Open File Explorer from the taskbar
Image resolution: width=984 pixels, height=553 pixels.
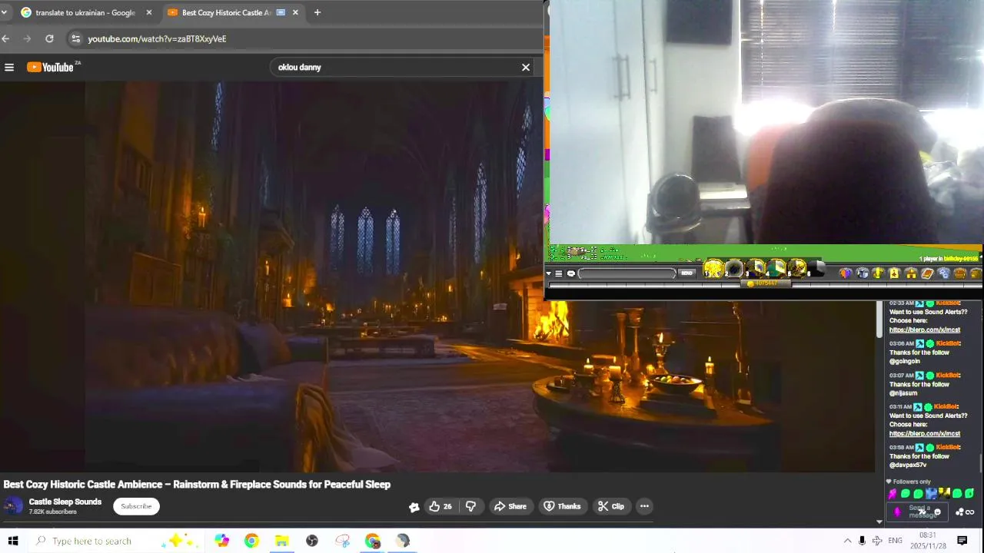[x=282, y=541]
